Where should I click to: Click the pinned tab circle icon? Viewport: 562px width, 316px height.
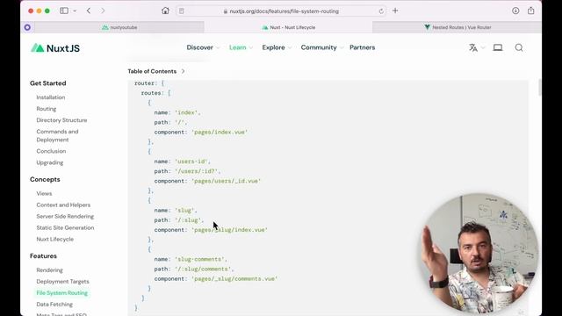[x=27, y=27]
